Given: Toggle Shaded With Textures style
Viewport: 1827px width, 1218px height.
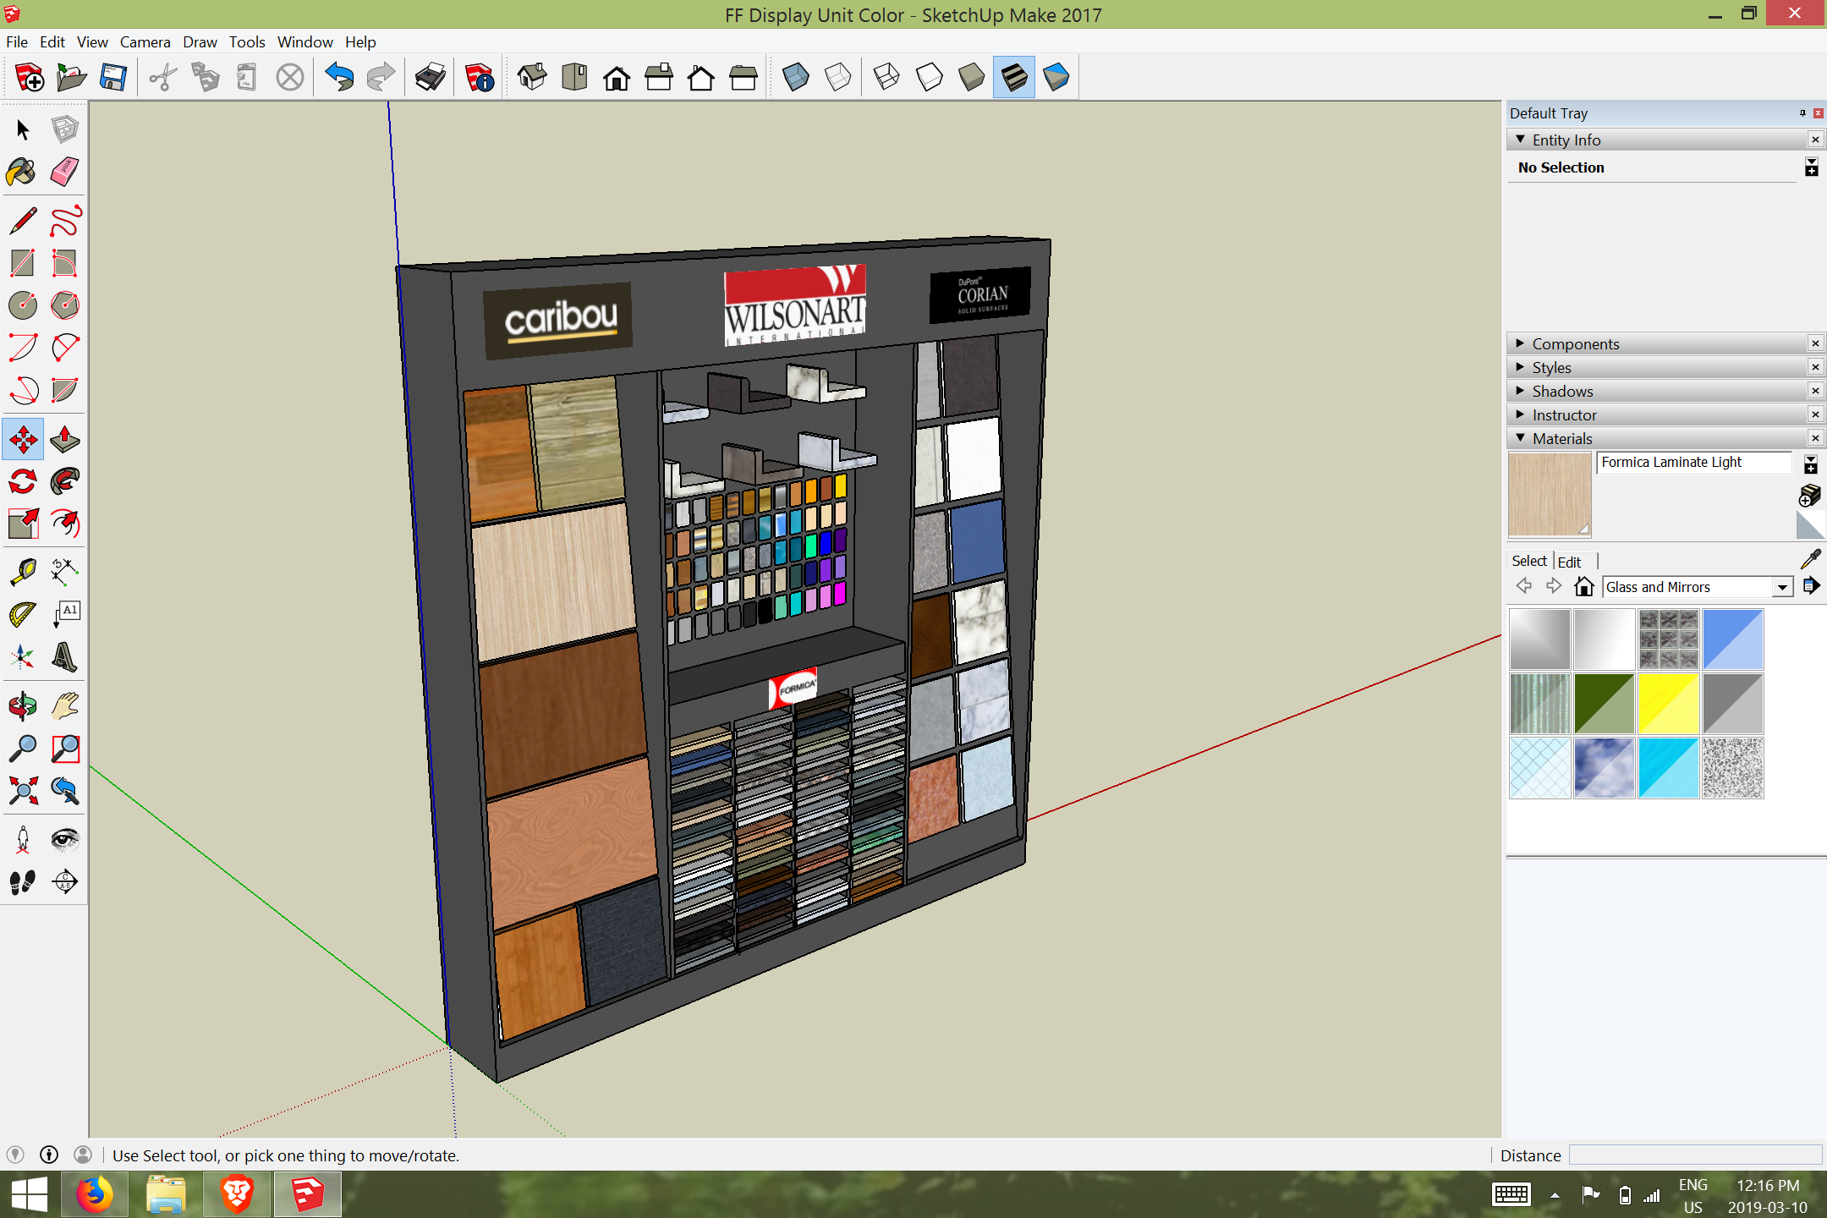Looking at the screenshot, I should 1013,78.
